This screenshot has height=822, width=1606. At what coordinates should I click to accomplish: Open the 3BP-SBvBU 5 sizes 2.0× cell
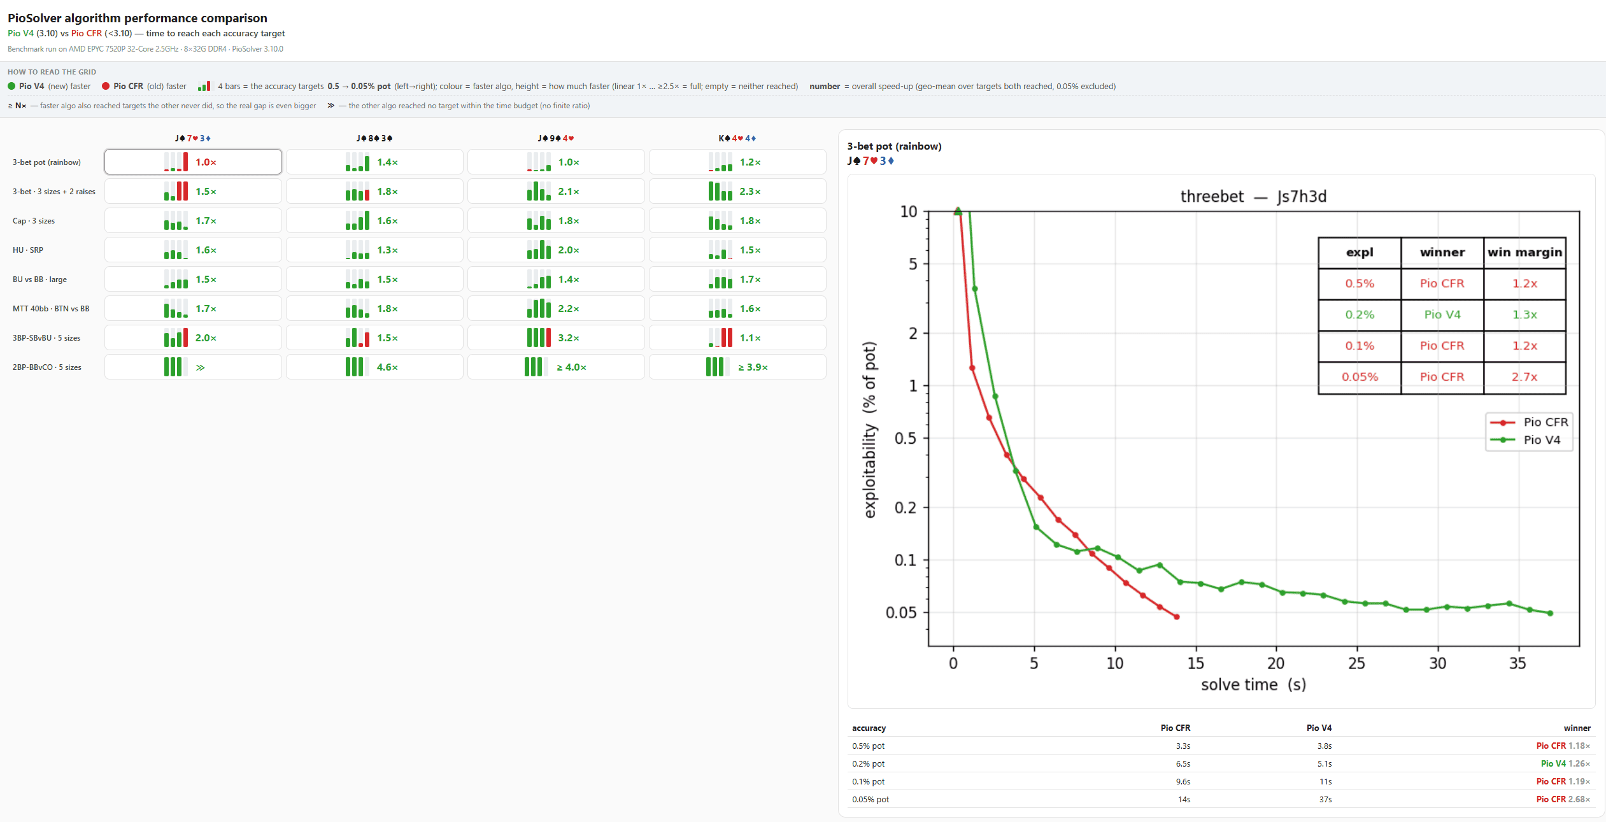click(x=193, y=337)
